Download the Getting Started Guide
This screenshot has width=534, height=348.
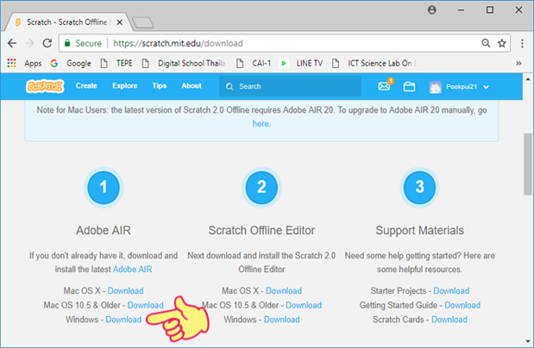462,305
